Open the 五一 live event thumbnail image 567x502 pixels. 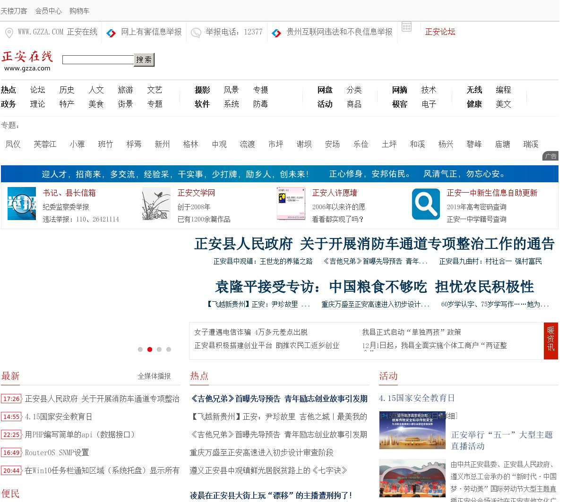point(412,430)
